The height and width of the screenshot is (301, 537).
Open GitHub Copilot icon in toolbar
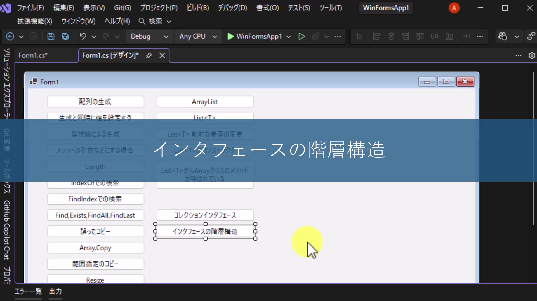tap(503, 36)
